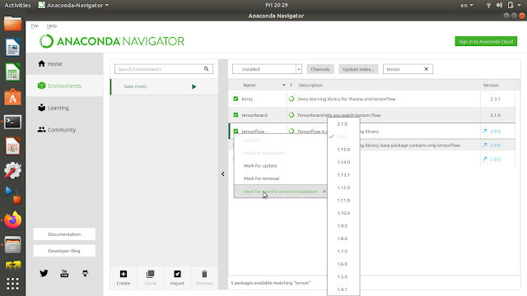Select the Environments sidebar item
The height and width of the screenshot is (296, 527).
(64, 86)
